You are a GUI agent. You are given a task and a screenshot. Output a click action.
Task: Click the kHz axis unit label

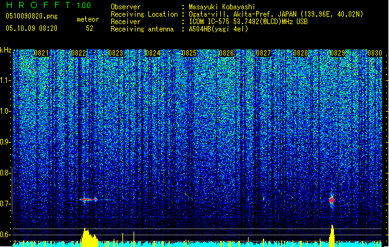[x=6, y=50]
